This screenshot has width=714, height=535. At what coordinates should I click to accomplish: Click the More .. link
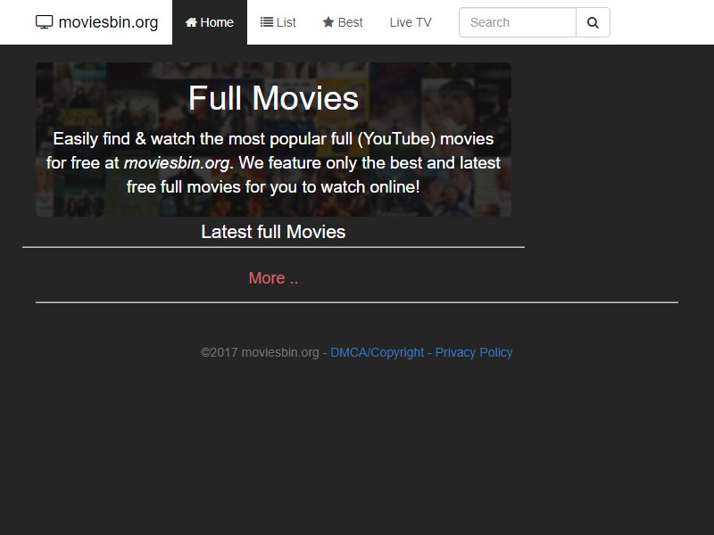(273, 278)
